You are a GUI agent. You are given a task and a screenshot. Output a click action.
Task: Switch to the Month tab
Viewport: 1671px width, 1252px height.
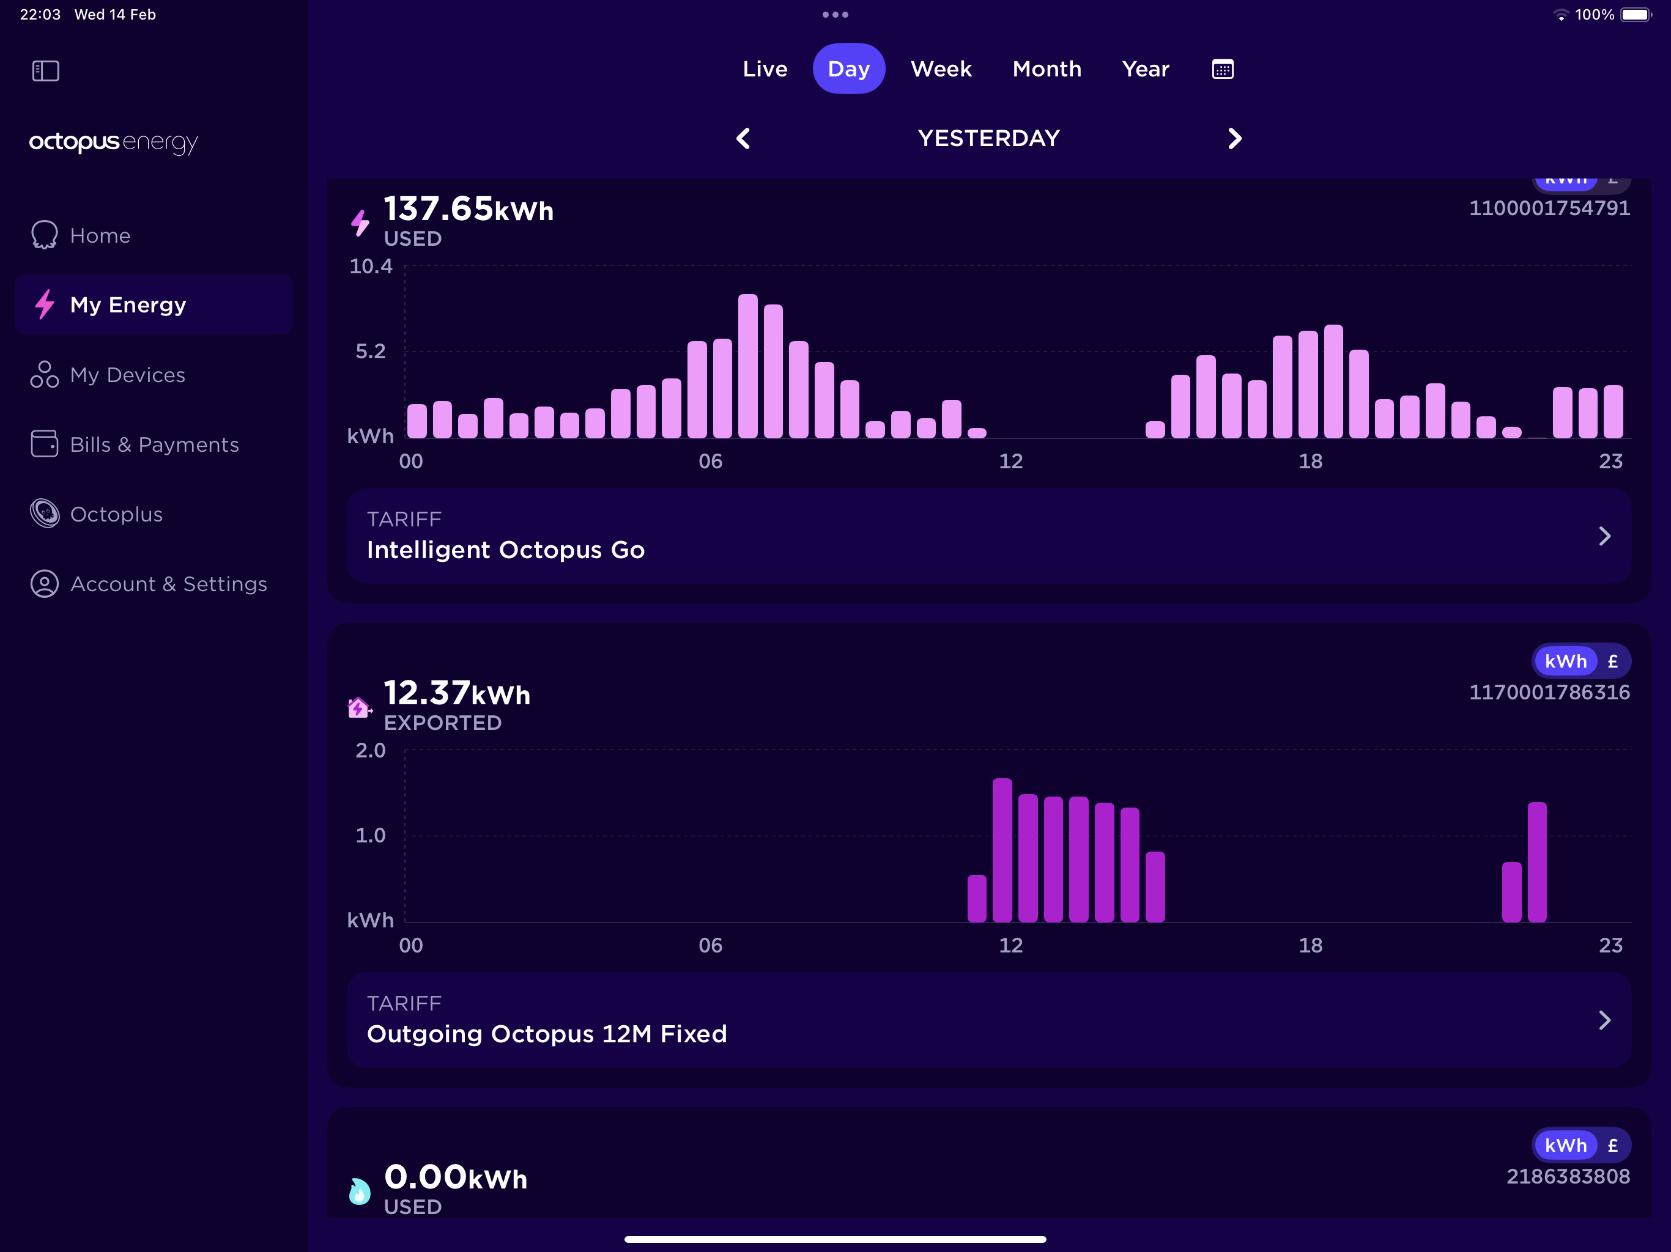1047,68
